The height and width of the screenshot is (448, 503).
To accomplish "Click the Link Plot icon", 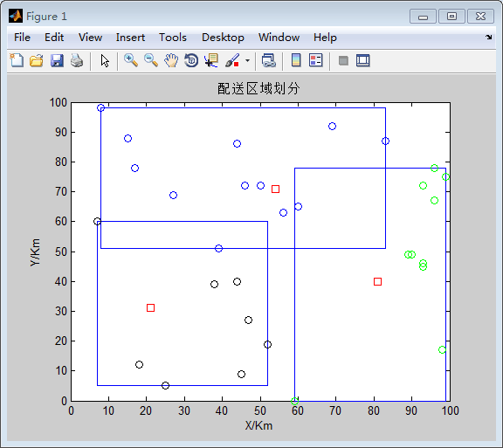I will 268,60.
